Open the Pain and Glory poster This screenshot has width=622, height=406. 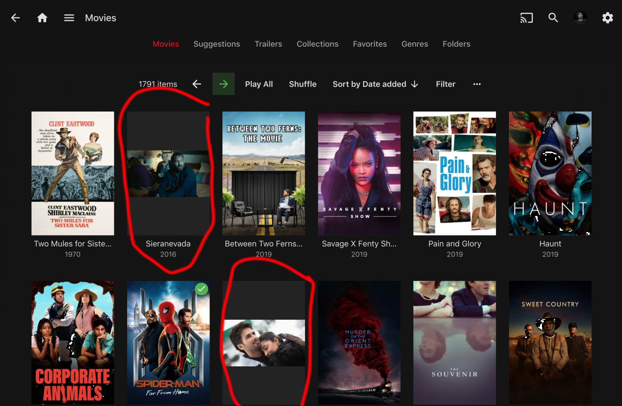click(455, 173)
